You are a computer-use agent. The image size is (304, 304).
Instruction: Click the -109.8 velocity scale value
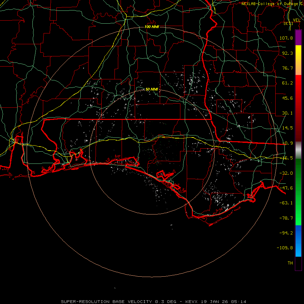(x=285, y=248)
